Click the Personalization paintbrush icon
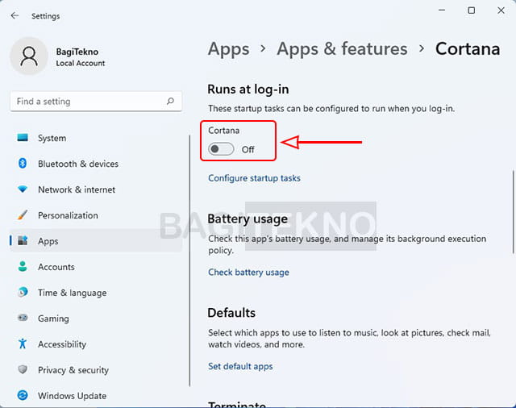The image size is (516, 408). 23,214
